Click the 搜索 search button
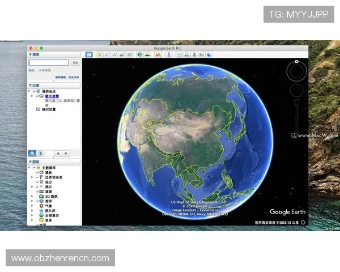This screenshot has width=340, height=272. [75, 63]
